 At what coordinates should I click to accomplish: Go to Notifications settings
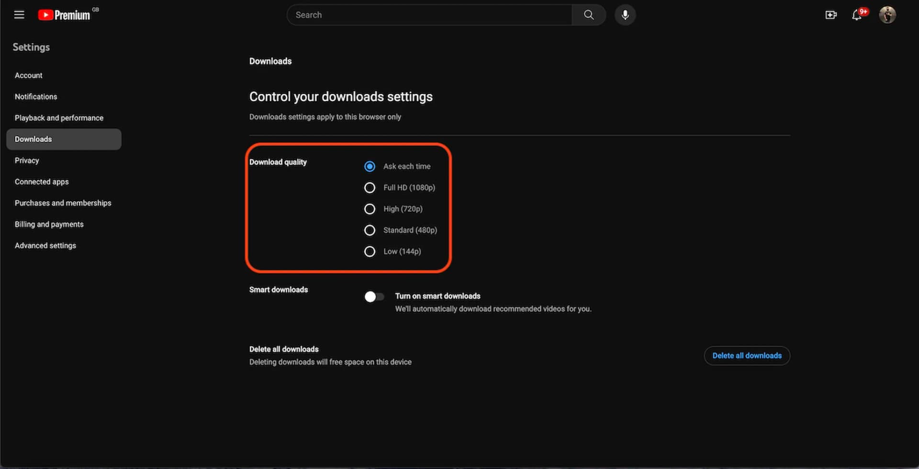(36, 97)
